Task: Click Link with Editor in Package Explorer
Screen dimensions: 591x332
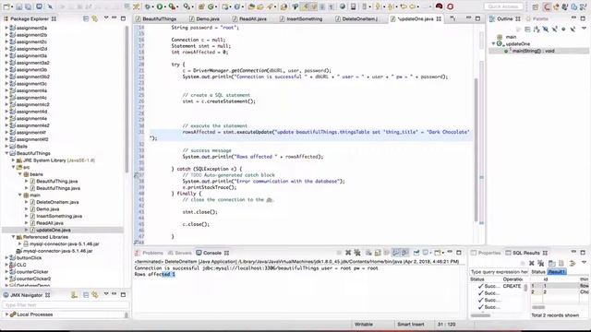Action: [x=94, y=18]
